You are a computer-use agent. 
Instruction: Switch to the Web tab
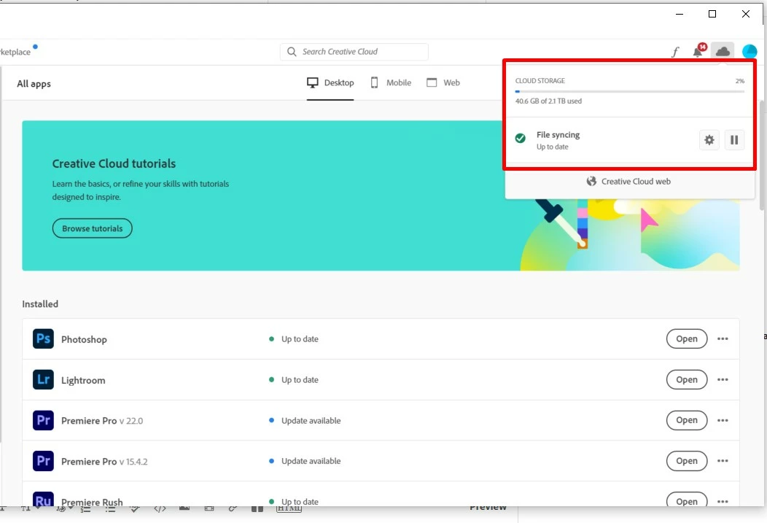coord(443,82)
